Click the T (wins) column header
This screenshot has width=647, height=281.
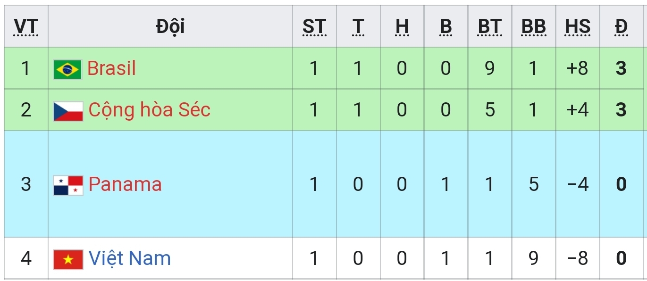(358, 27)
